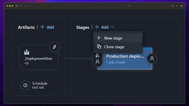Minimize window using the yellow button

click(10, 6)
